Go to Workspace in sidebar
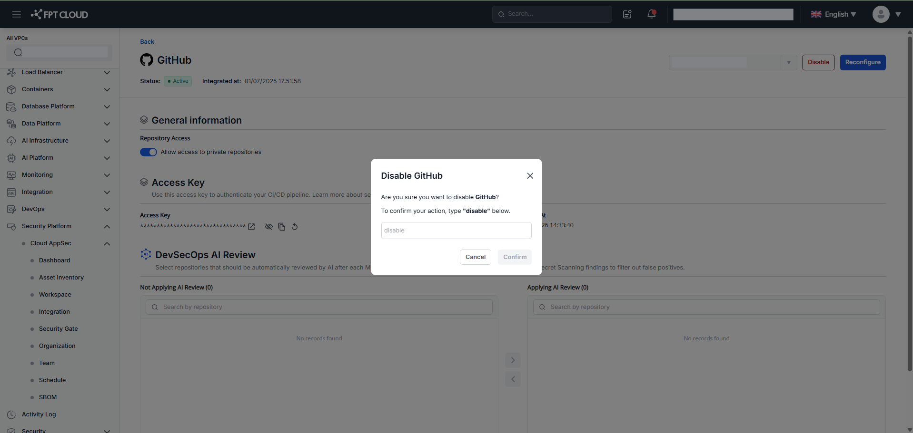 [x=55, y=295]
